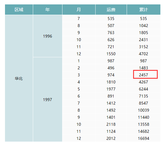168x146 pixels.
Task: Select the 累计 column header
Action: coord(144,10)
